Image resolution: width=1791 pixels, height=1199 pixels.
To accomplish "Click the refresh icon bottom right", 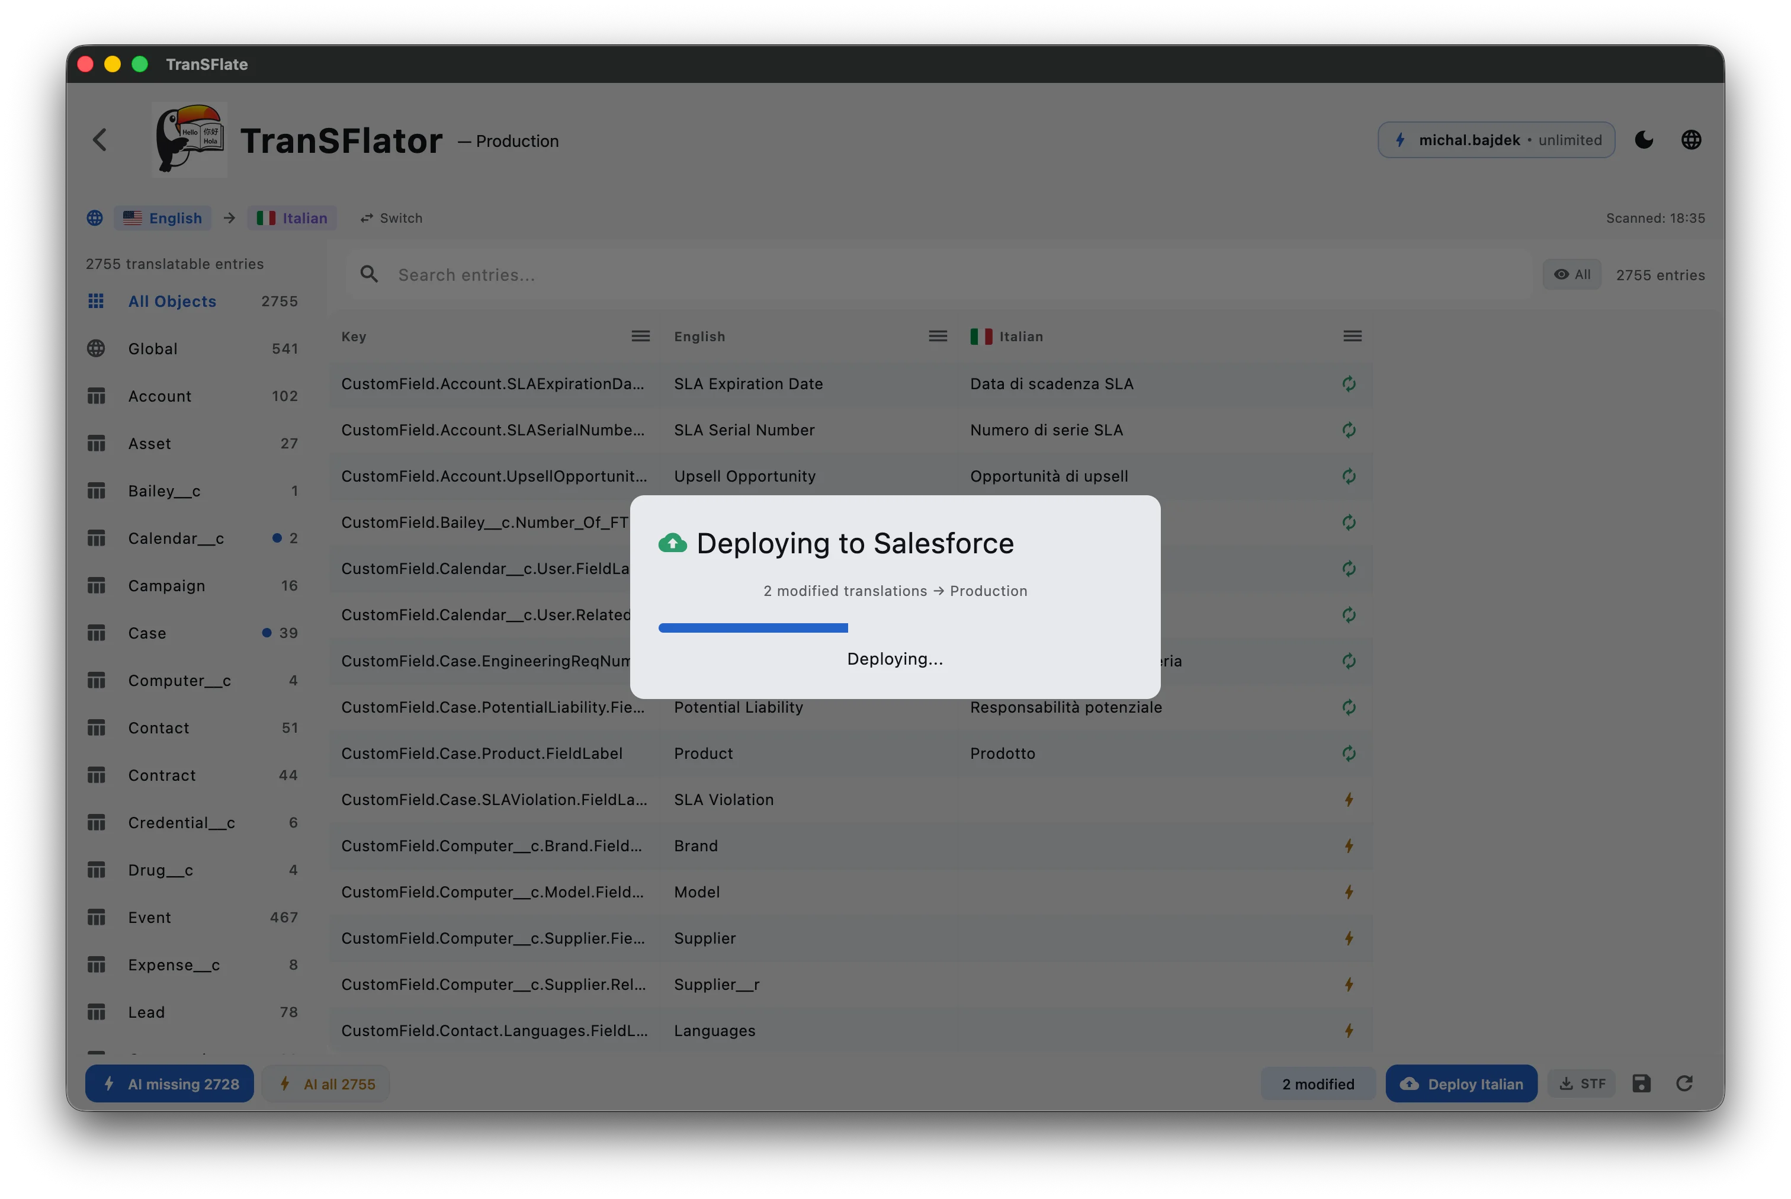I will 1686,1083.
